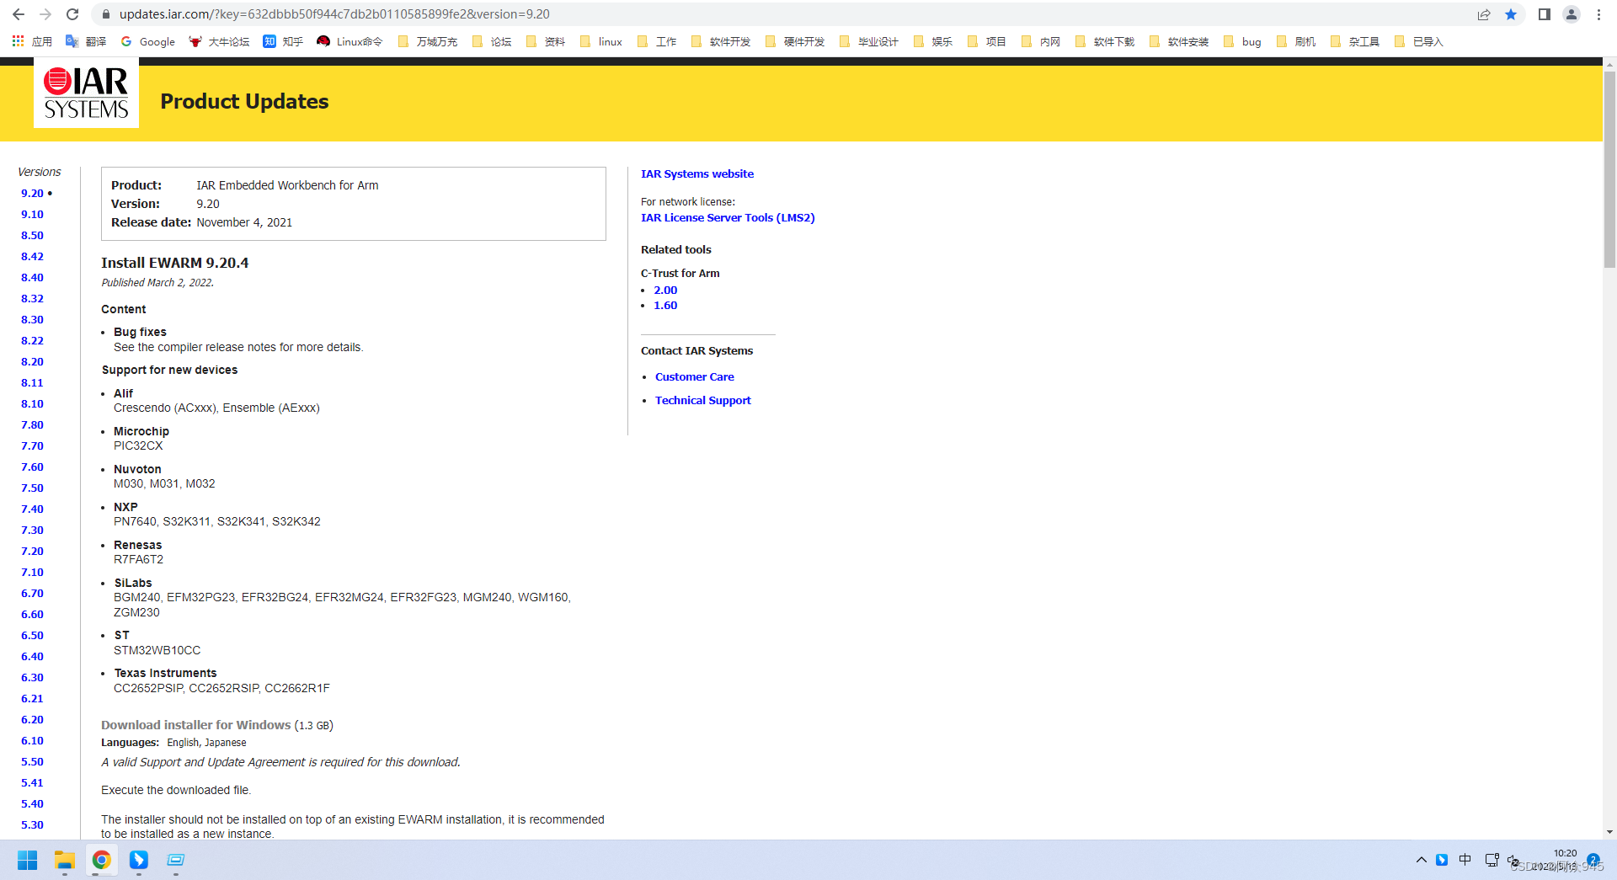Open the 大牛论坛 bookmark
Image resolution: width=1617 pixels, height=880 pixels.
(219, 41)
